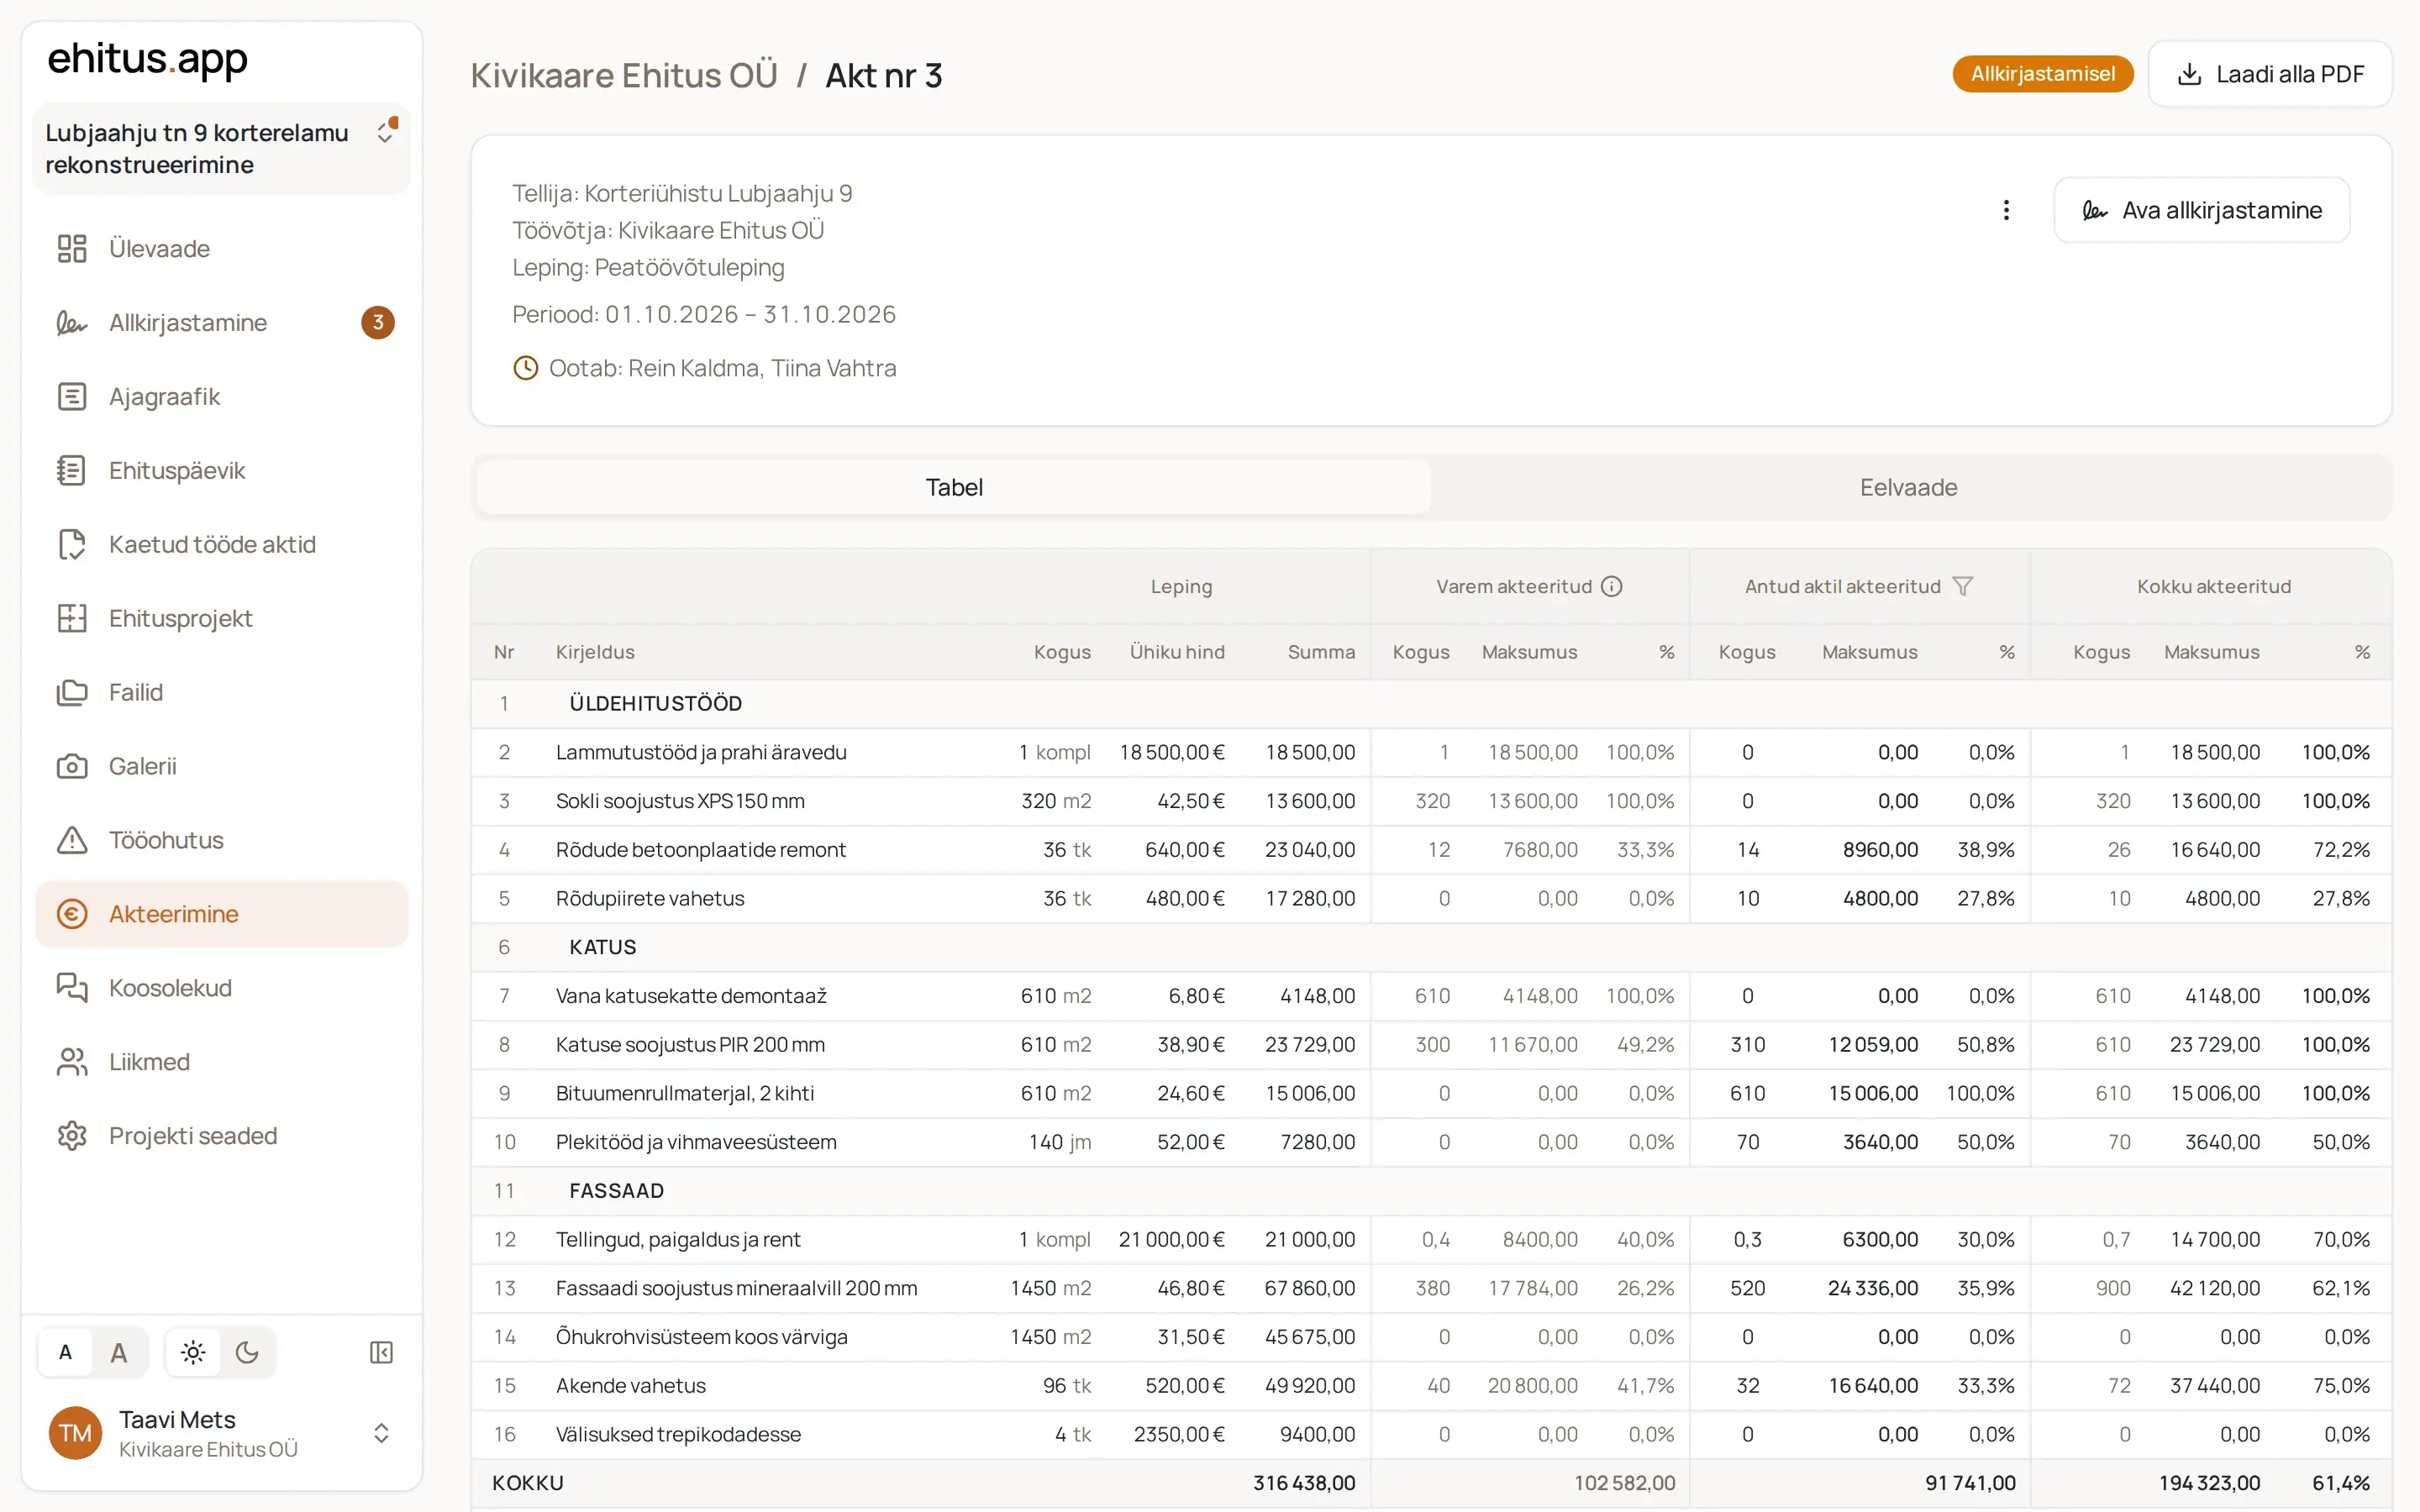The height and width of the screenshot is (1512, 2420).
Task: Enable dark theme with moon icon
Action: tap(247, 1353)
